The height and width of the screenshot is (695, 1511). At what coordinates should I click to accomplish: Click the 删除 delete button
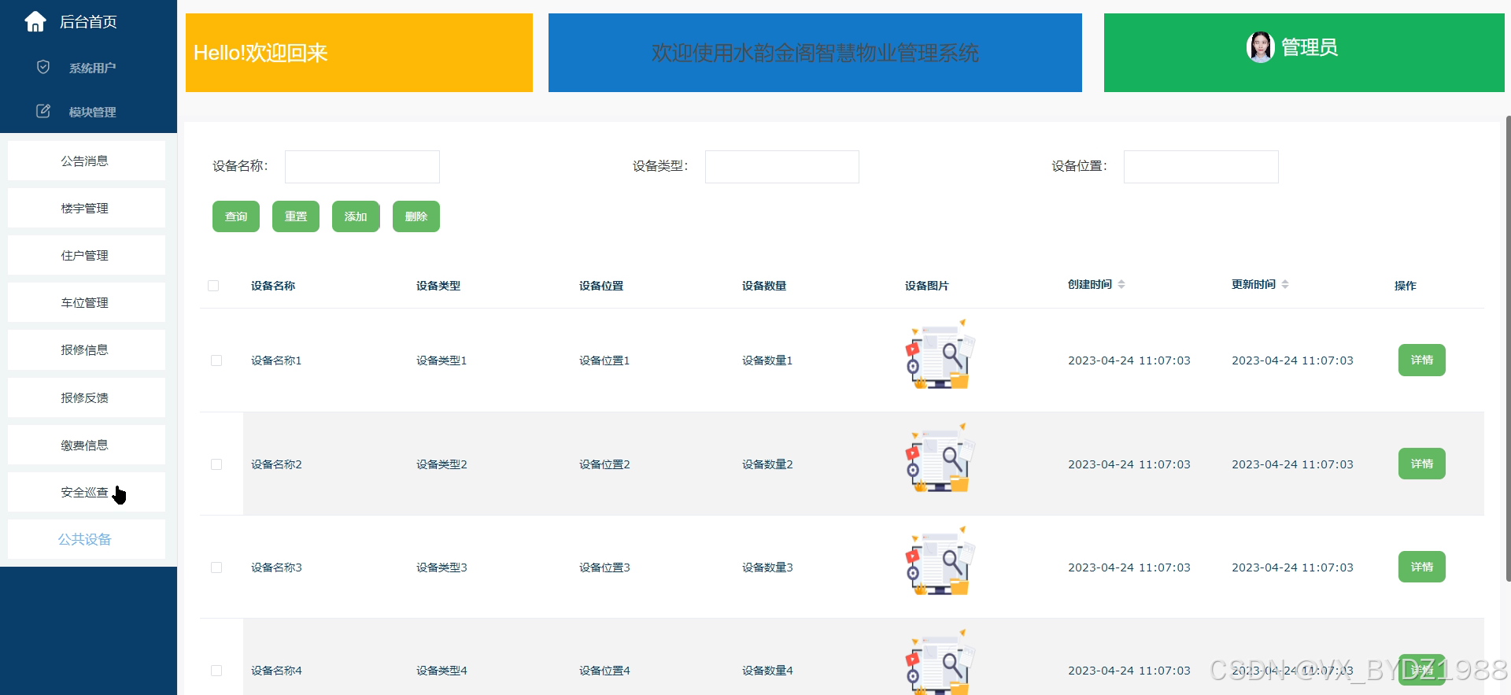[416, 216]
